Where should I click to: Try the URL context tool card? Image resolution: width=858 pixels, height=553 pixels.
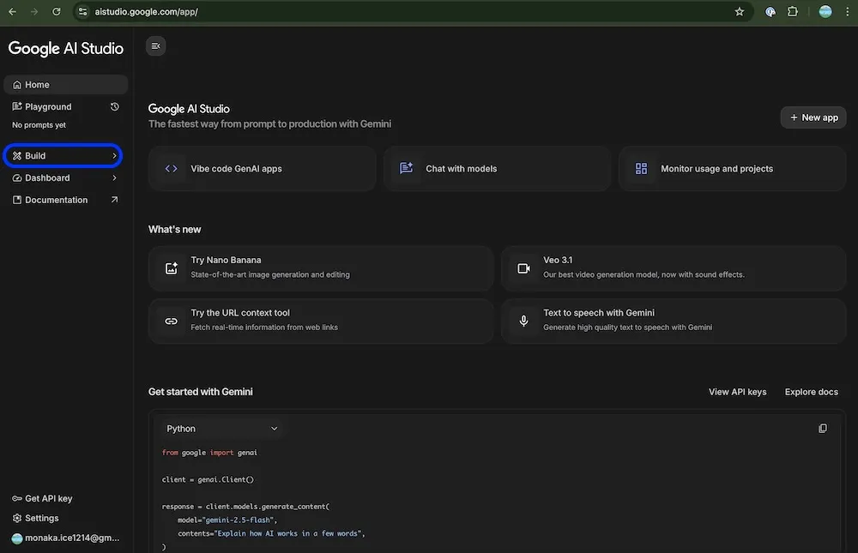pyautogui.click(x=320, y=320)
